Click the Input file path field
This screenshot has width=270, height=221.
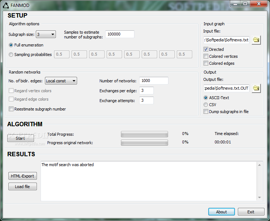pyautogui.click(x=226, y=40)
